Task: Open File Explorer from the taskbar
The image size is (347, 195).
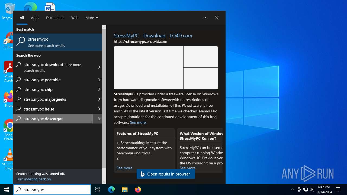Action: pyautogui.click(x=124, y=190)
